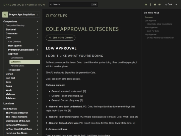Screen dimensions: 181x136
Task: Click the "General: I don't understand. [2]" option
Action: click(x=67, y=96)
